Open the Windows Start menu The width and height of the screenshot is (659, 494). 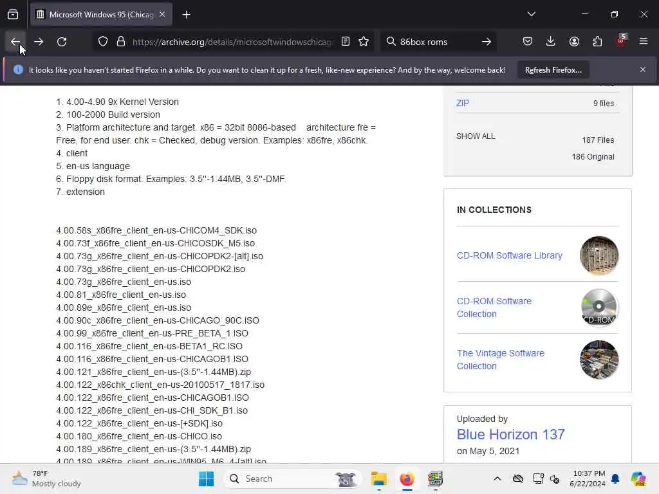click(206, 479)
